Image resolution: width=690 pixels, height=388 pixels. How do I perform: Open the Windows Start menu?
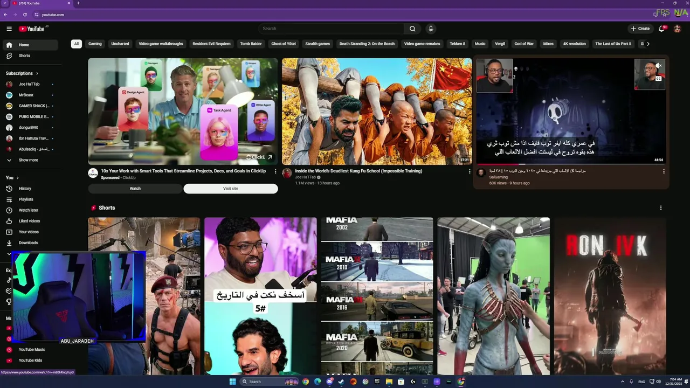[x=232, y=382]
